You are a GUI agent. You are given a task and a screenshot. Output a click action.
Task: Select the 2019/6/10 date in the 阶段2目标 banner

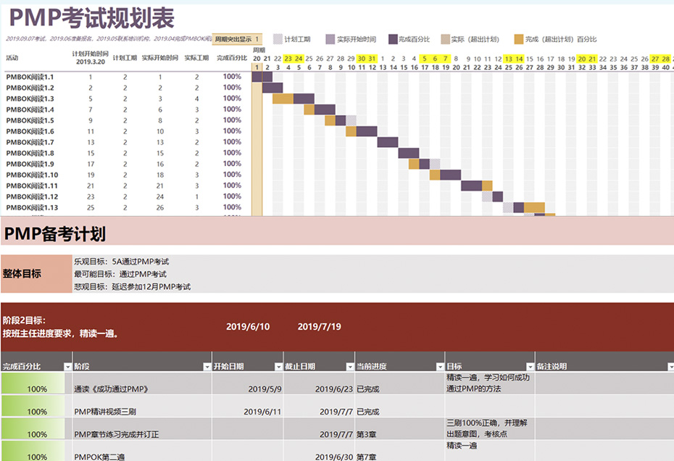tap(248, 327)
